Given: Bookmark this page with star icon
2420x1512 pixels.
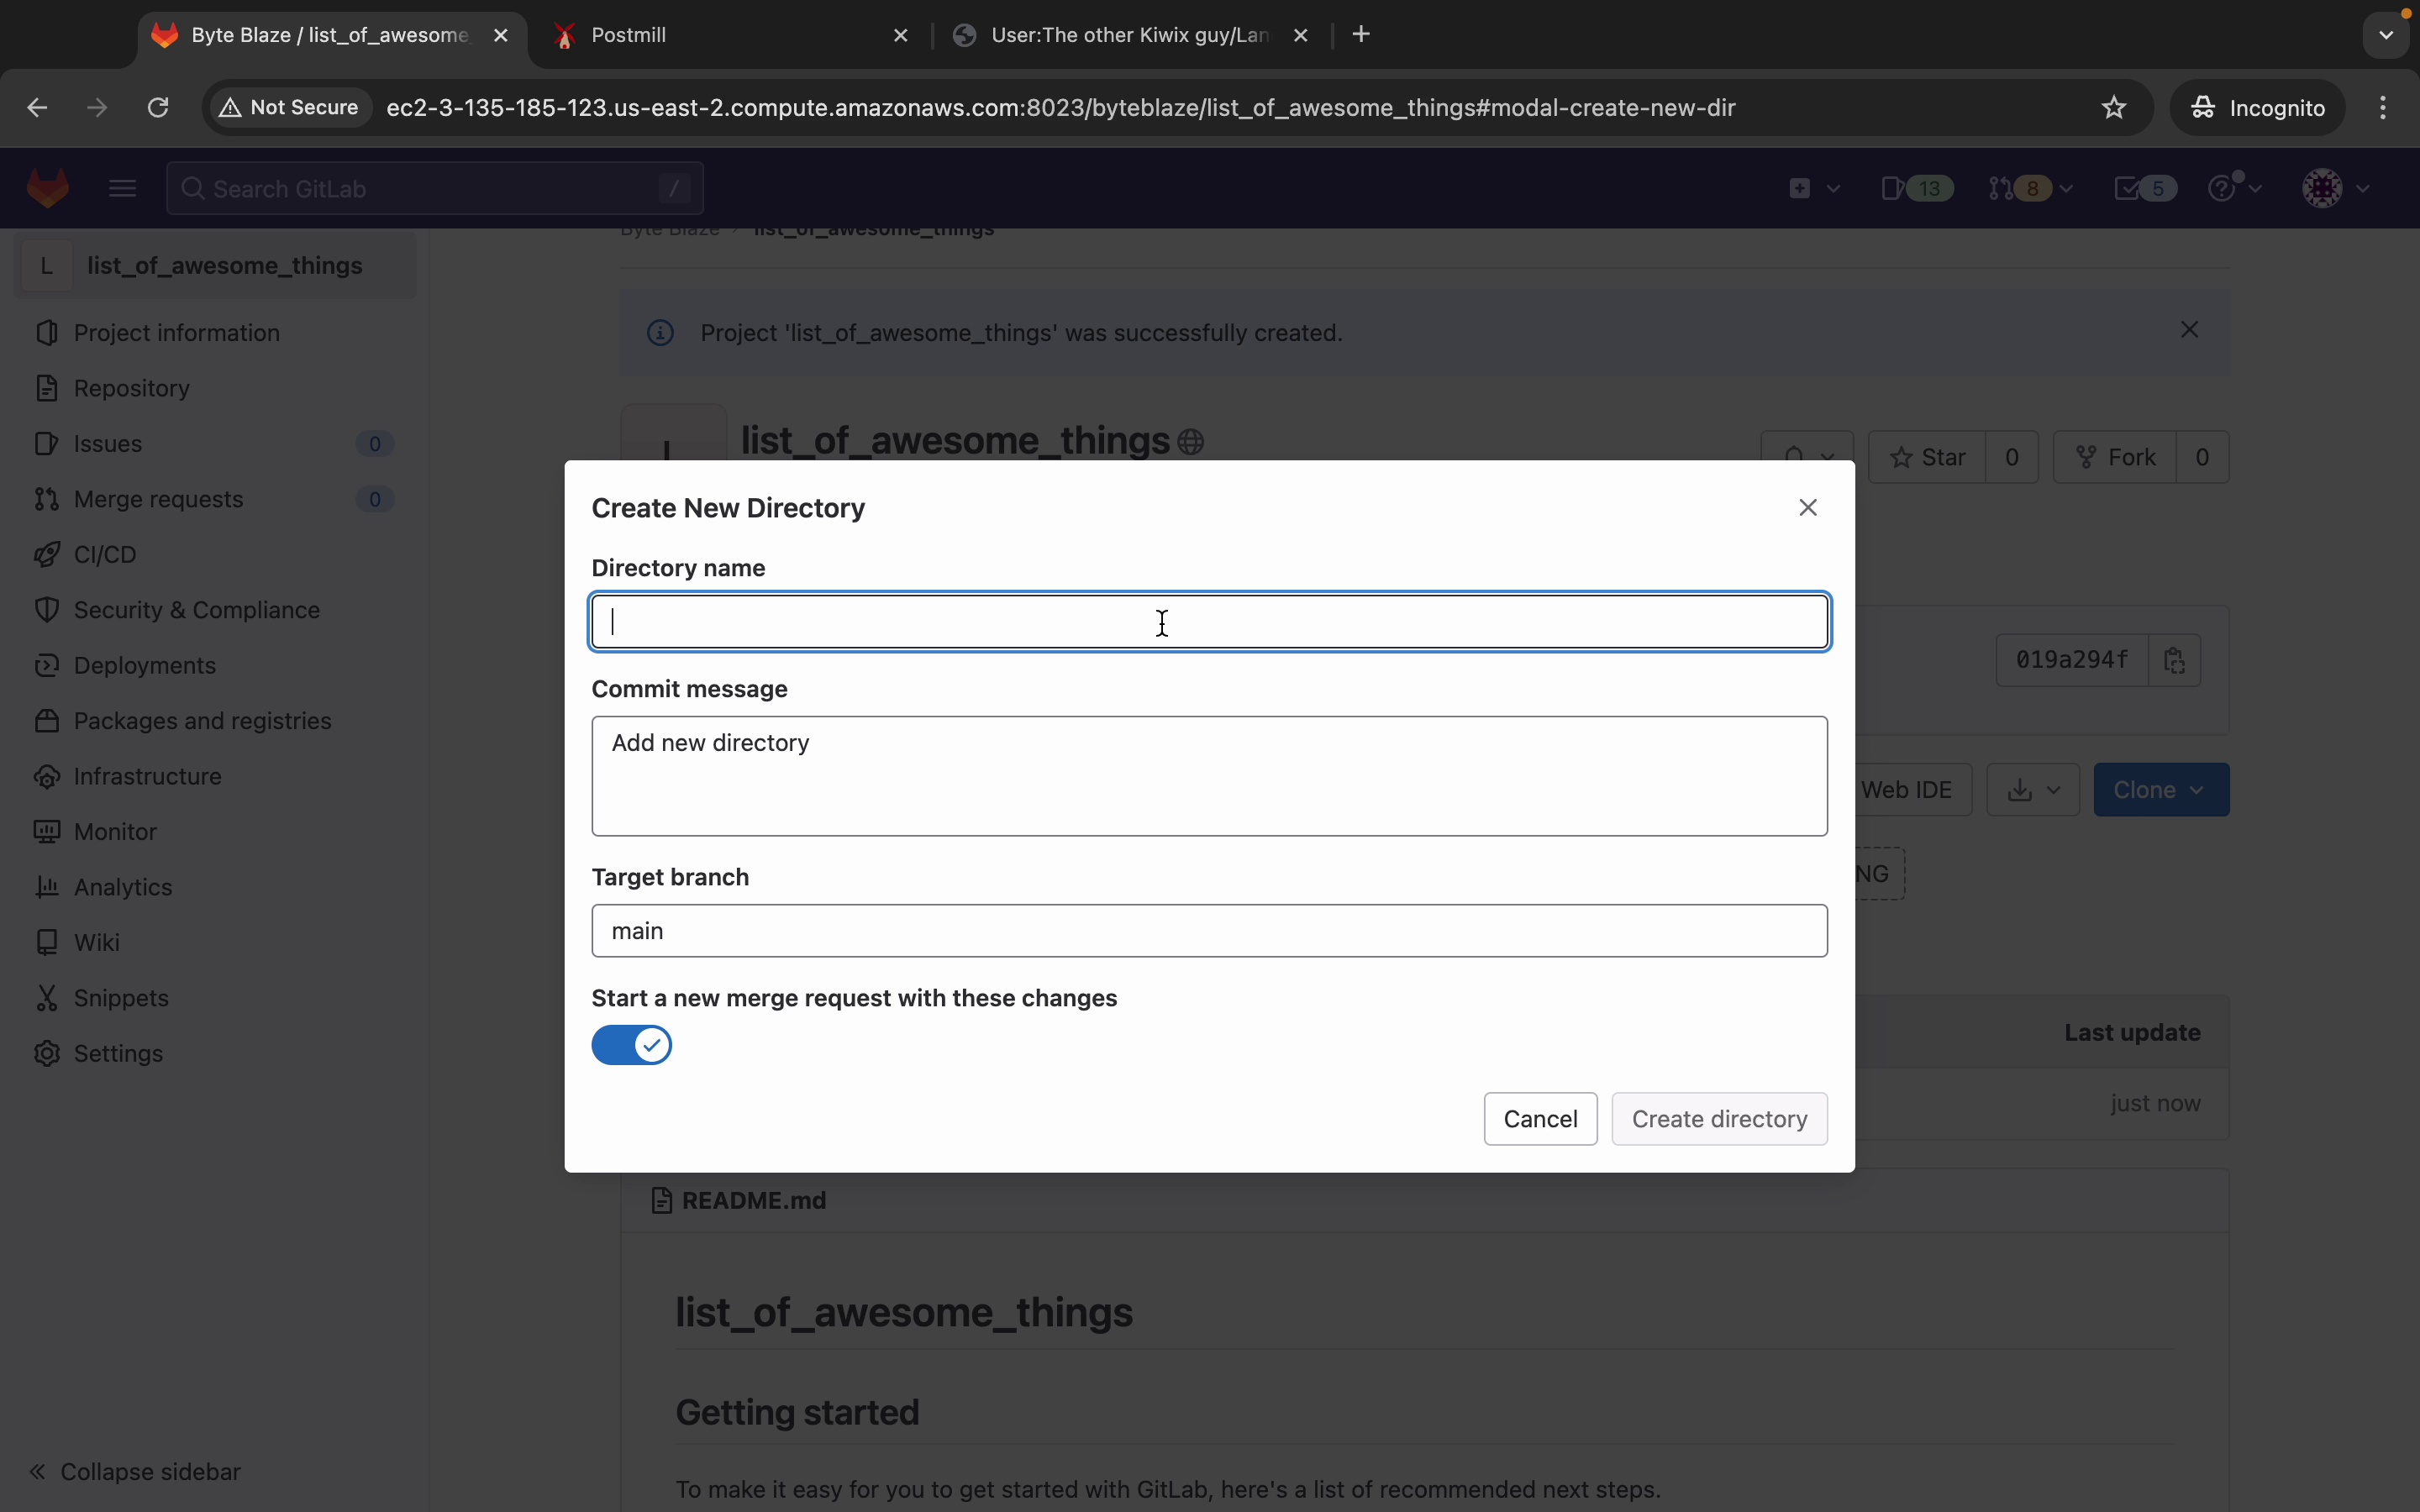Looking at the screenshot, I should click(2113, 108).
